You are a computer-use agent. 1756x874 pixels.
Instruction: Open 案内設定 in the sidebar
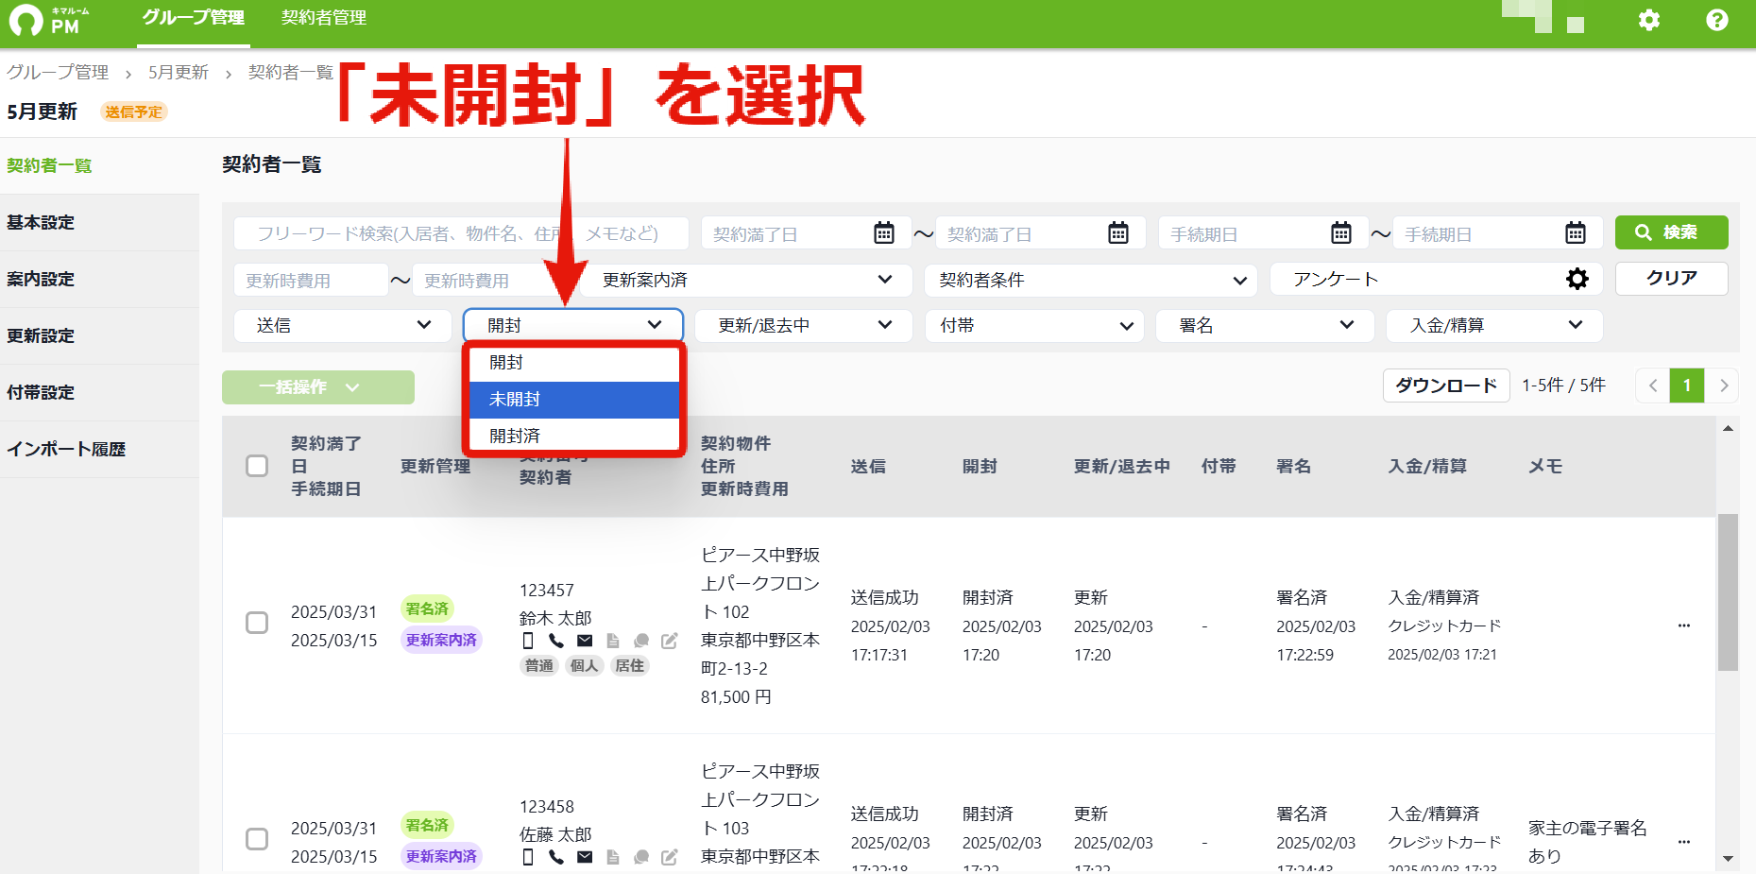tap(99, 280)
